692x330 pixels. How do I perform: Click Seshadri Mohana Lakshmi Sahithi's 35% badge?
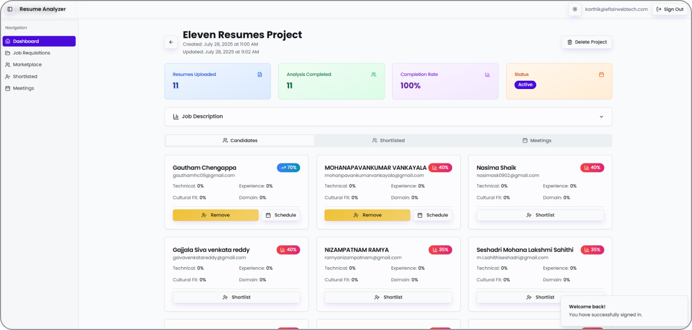click(592, 250)
